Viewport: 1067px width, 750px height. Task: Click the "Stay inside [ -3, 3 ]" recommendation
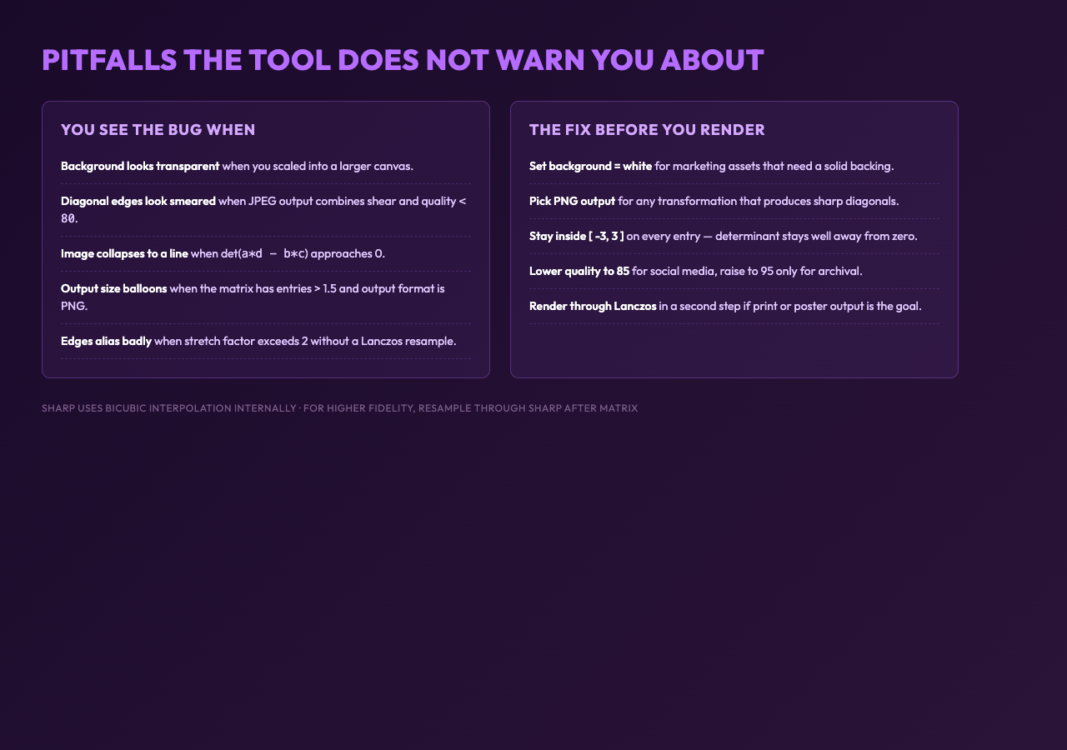coord(734,236)
